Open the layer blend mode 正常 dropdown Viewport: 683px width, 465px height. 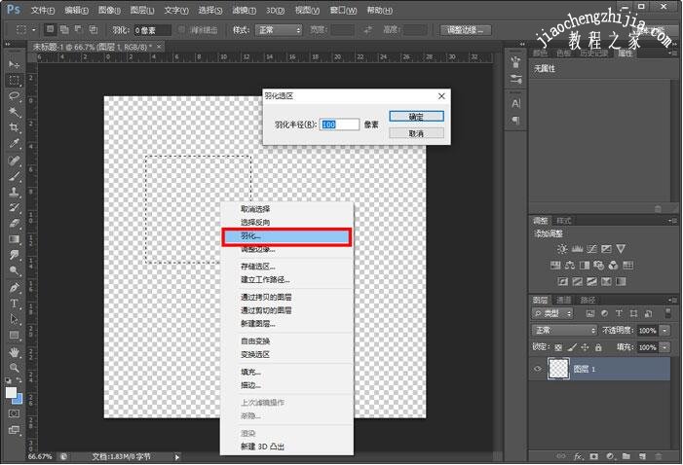pyautogui.click(x=565, y=331)
